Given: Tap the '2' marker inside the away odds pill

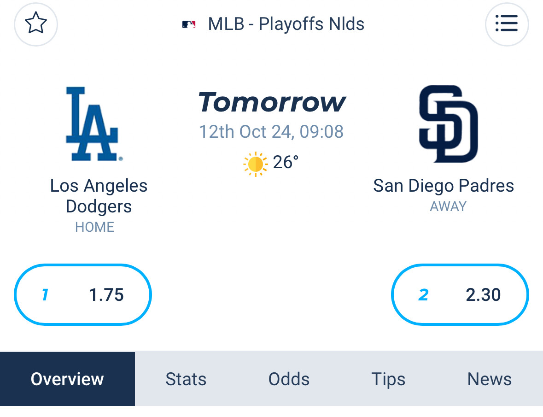Looking at the screenshot, I should 423,295.
